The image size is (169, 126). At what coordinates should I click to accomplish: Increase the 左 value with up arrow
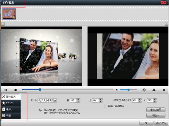pos(78,99)
